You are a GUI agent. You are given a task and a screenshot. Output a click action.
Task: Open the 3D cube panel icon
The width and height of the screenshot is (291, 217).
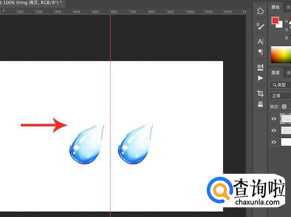coord(260,67)
